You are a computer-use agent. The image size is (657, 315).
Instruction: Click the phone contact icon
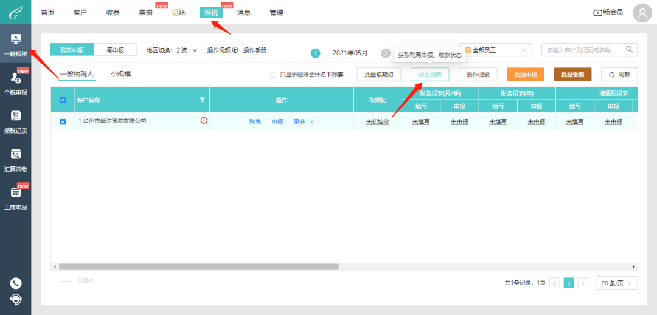pos(15,283)
